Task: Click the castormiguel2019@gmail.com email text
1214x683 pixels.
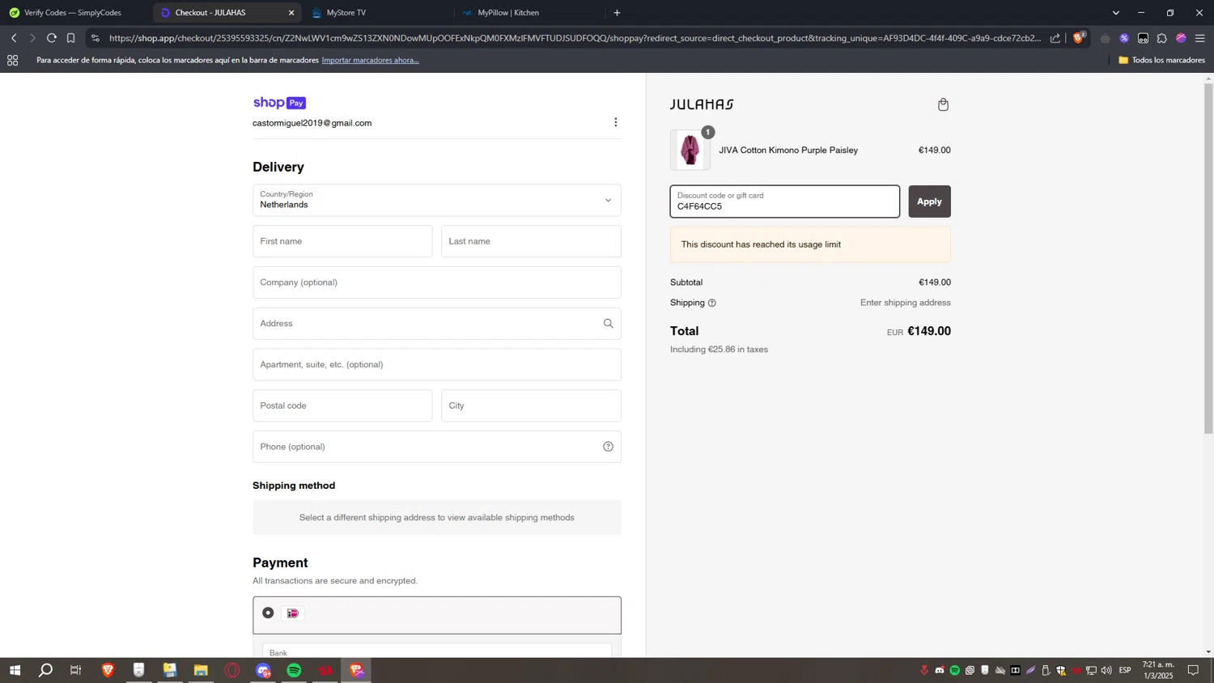Action: (x=312, y=123)
